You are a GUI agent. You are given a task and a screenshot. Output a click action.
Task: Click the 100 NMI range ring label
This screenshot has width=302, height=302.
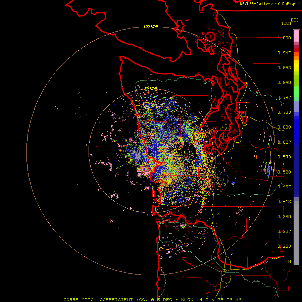[x=151, y=27]
